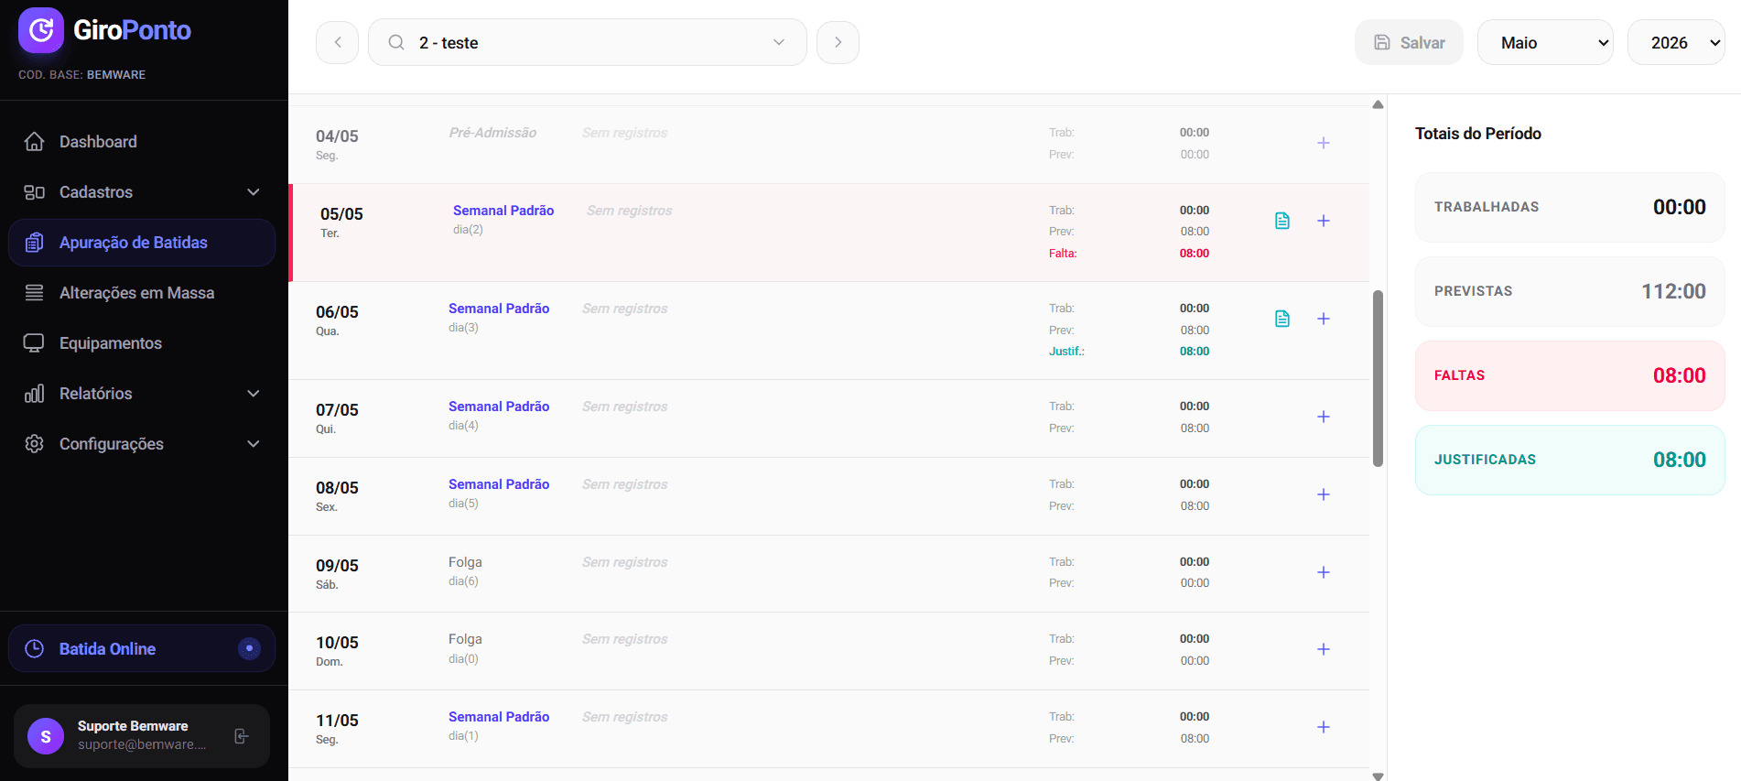Expand the Configurações chevron
The width and height of the screenshot is (1741, 781).
[254, 444]
